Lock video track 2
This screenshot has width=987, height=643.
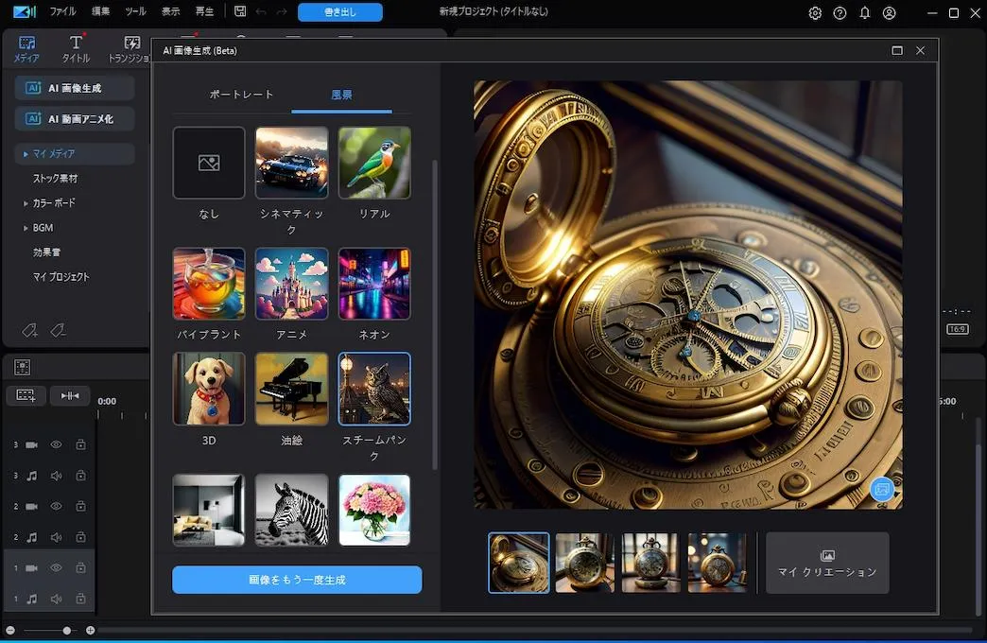coord(81,506)
